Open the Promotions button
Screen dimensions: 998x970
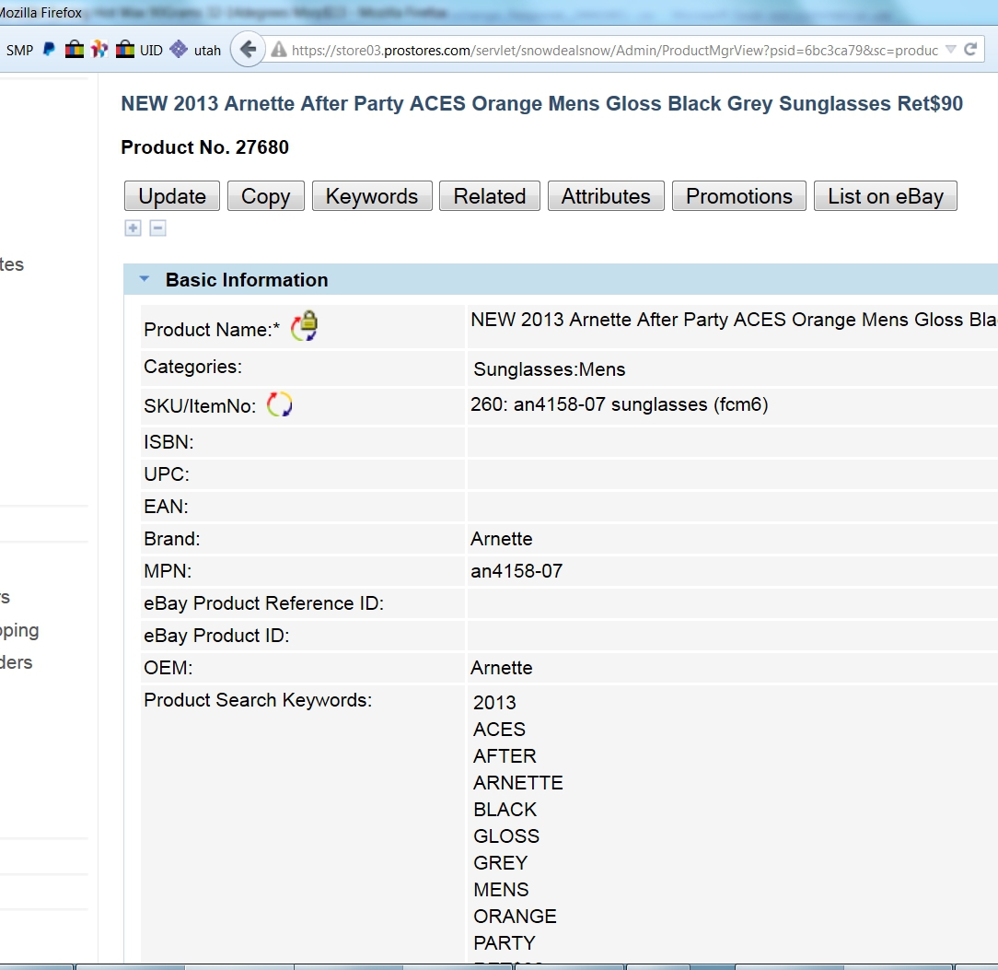pos(739,196)
